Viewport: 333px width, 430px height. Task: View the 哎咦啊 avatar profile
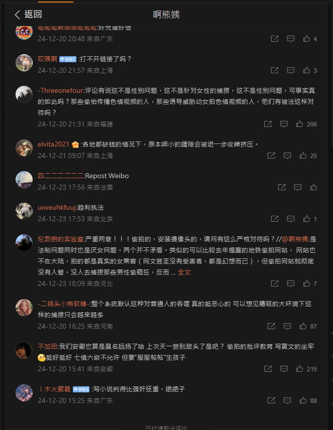point(24,63)
